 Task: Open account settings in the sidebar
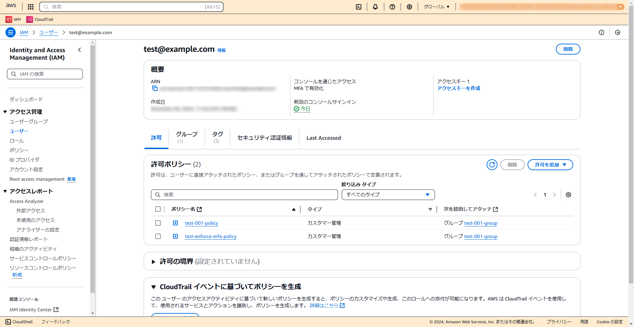tap(26, 169)
